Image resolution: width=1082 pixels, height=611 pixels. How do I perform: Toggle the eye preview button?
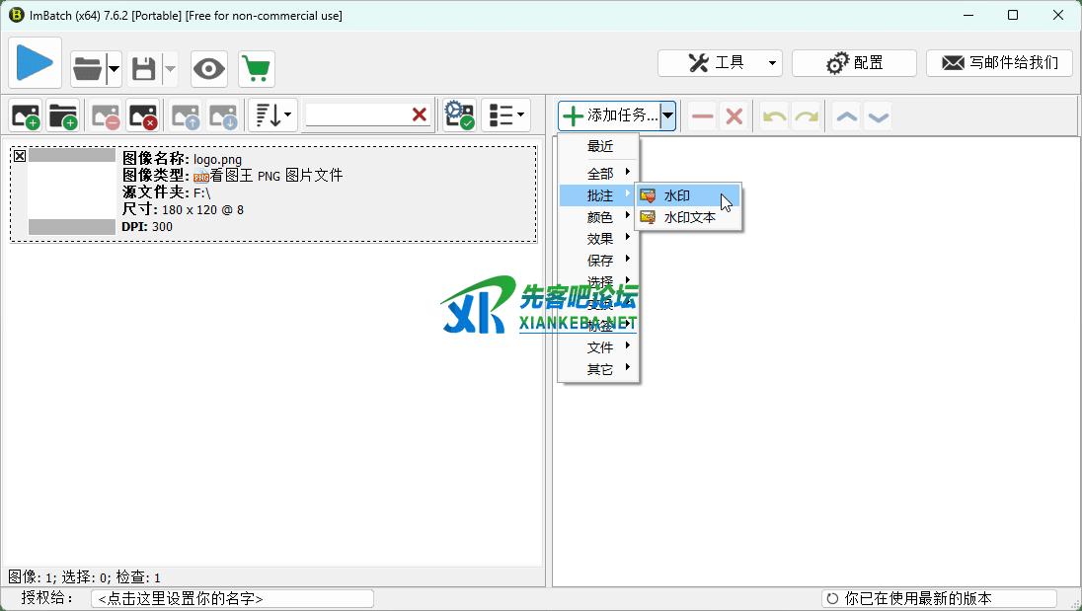point(208,69)
